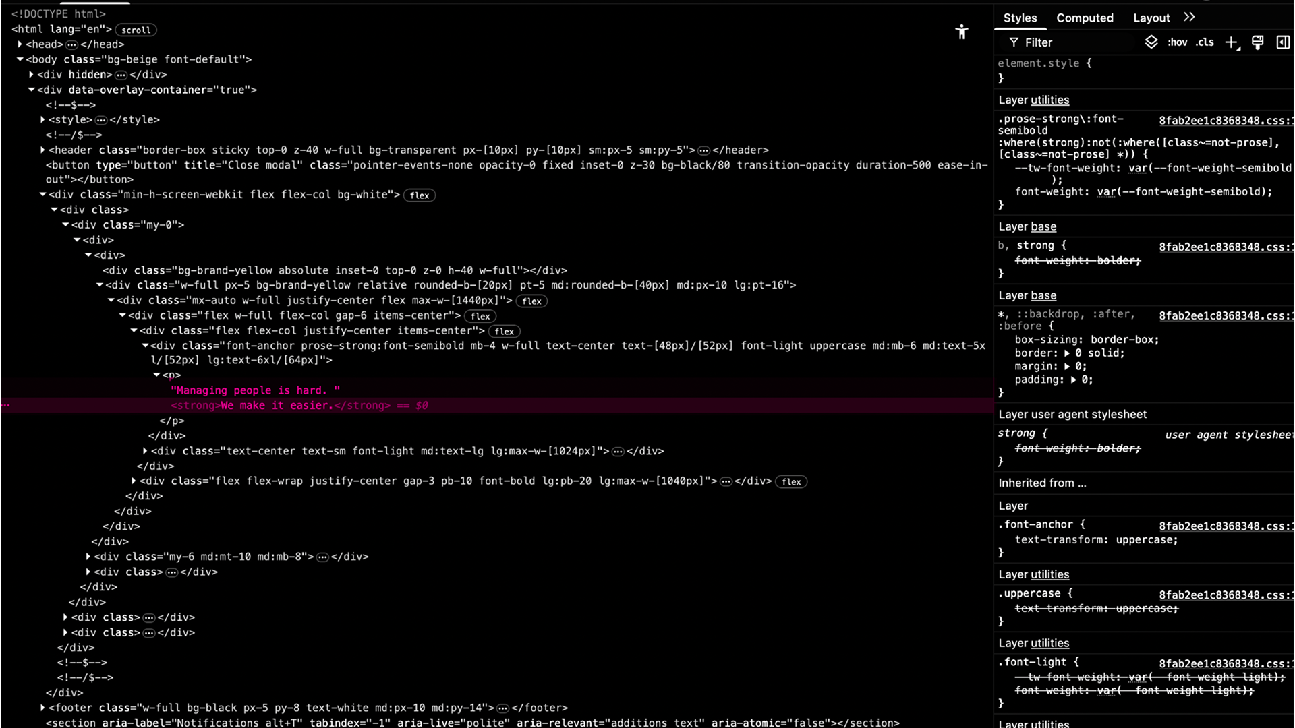
Task: Switch to the Computed tab
Action: click(1085, 18)
